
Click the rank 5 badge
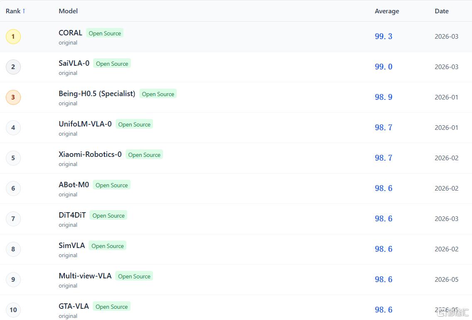point(13,158)
